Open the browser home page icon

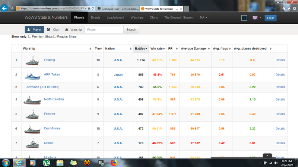(284, 8)
